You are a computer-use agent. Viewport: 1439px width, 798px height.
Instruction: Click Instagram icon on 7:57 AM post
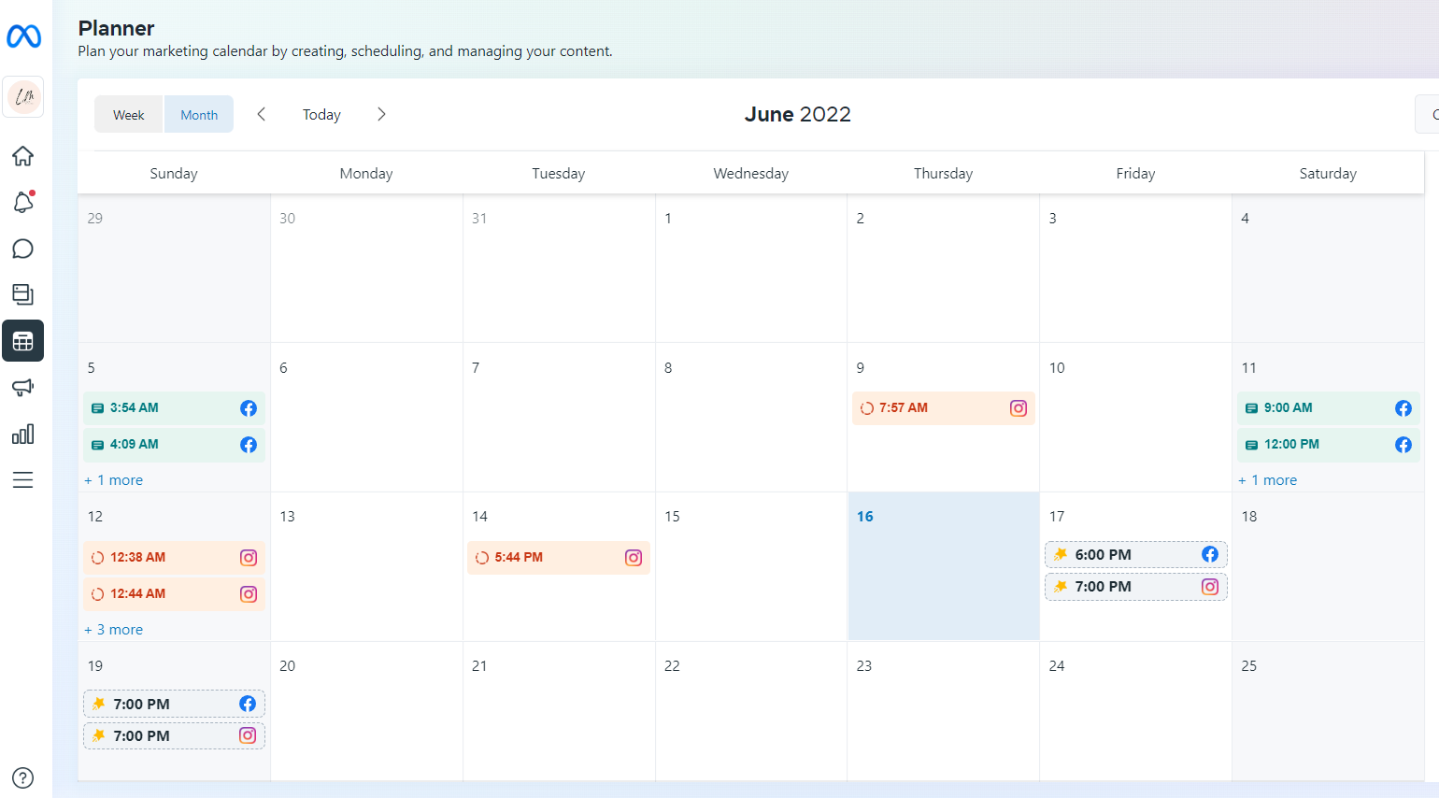point(1019,408)
